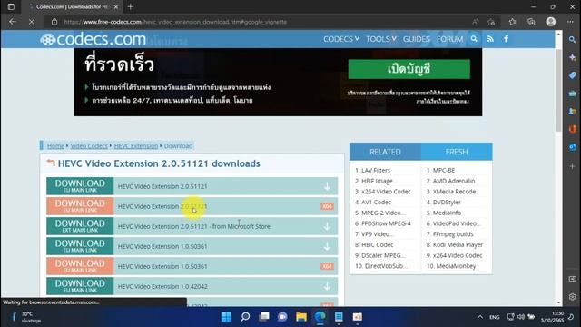Screen dimensions: 581x327
Task: Open Edge sidebar Outlook icon
Action: coord(573,147)
